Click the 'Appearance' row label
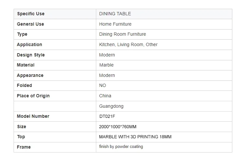 [x=30, y=75]
